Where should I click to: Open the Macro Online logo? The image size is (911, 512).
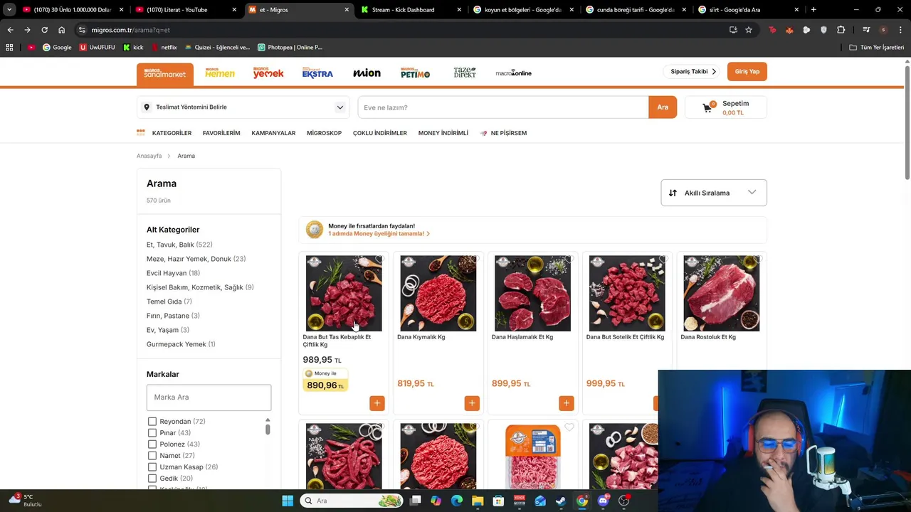point(514,73)
